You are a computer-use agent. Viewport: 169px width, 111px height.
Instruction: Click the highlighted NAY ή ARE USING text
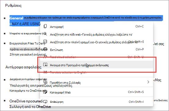[x=26, y=24]
